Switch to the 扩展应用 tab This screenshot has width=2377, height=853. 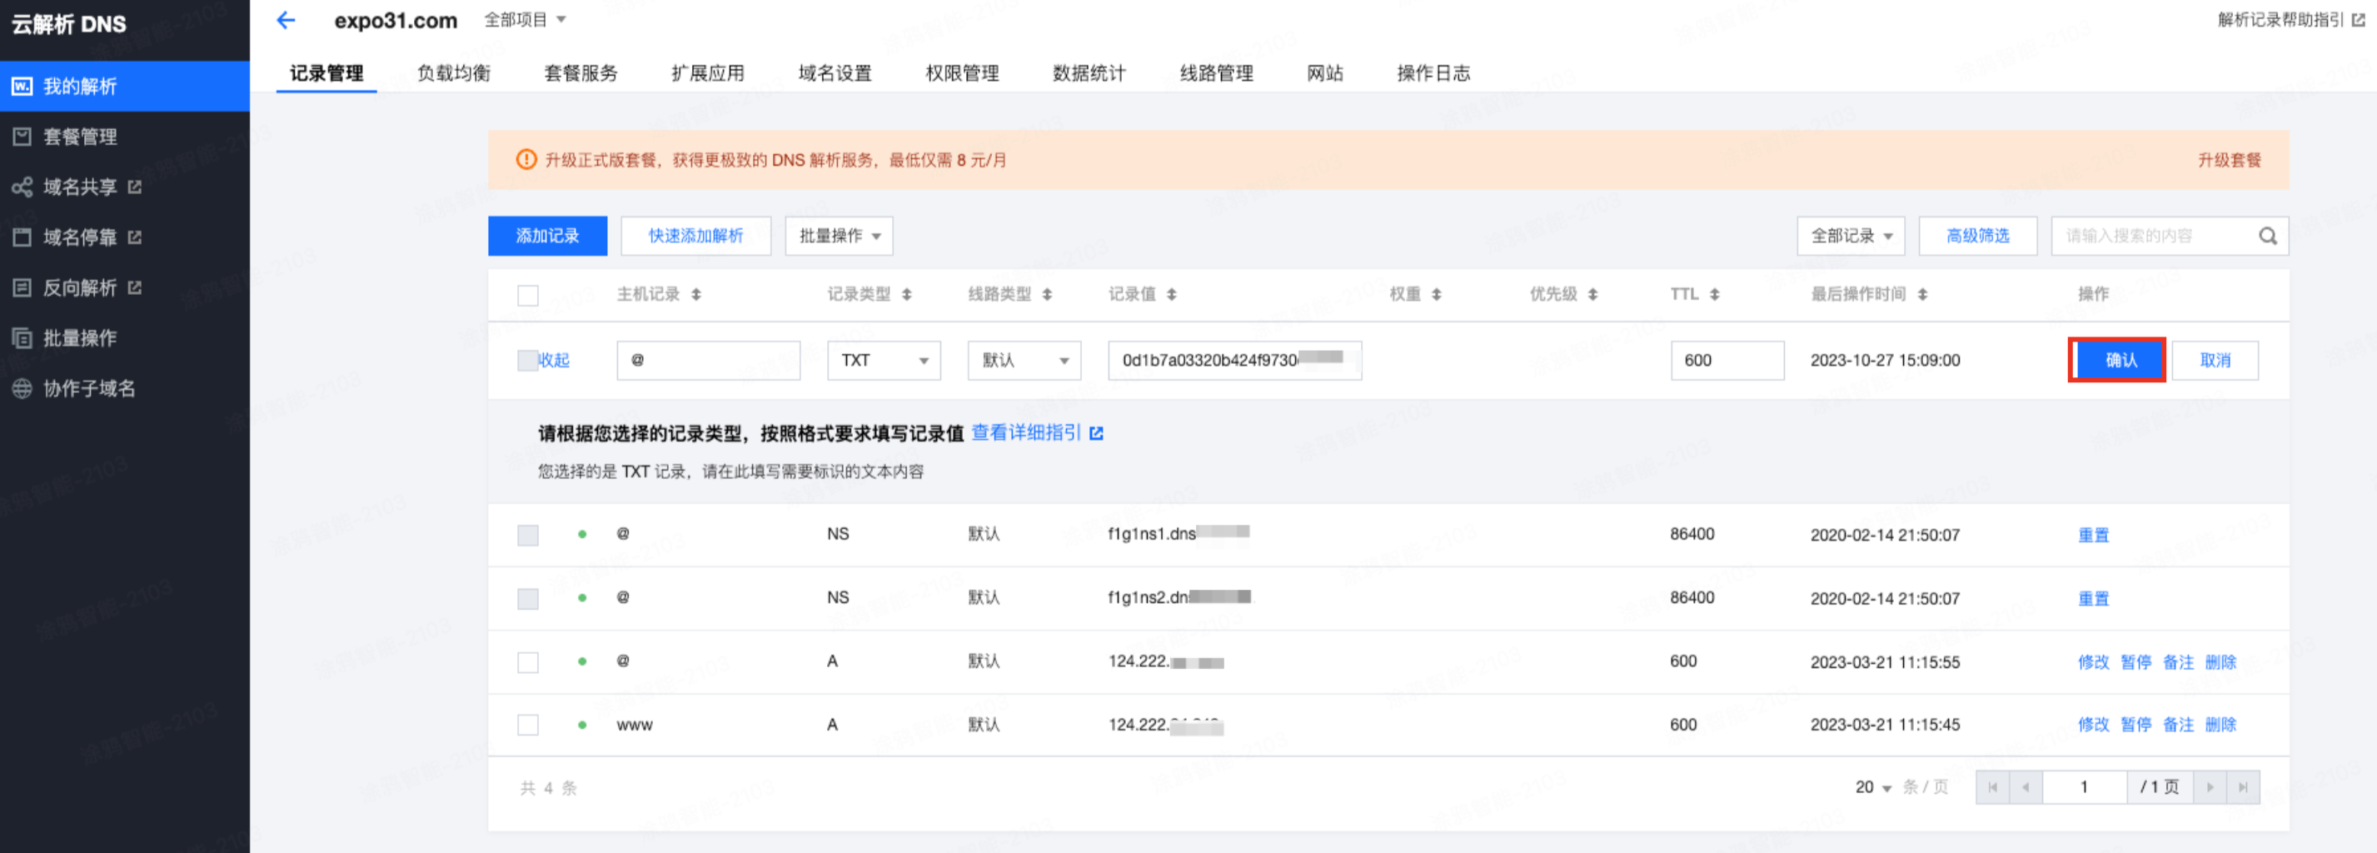click(708, 73)
